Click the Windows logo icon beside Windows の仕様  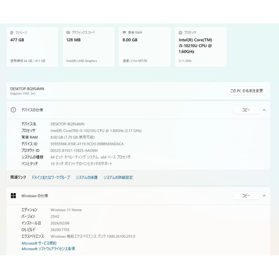(13, 196)
